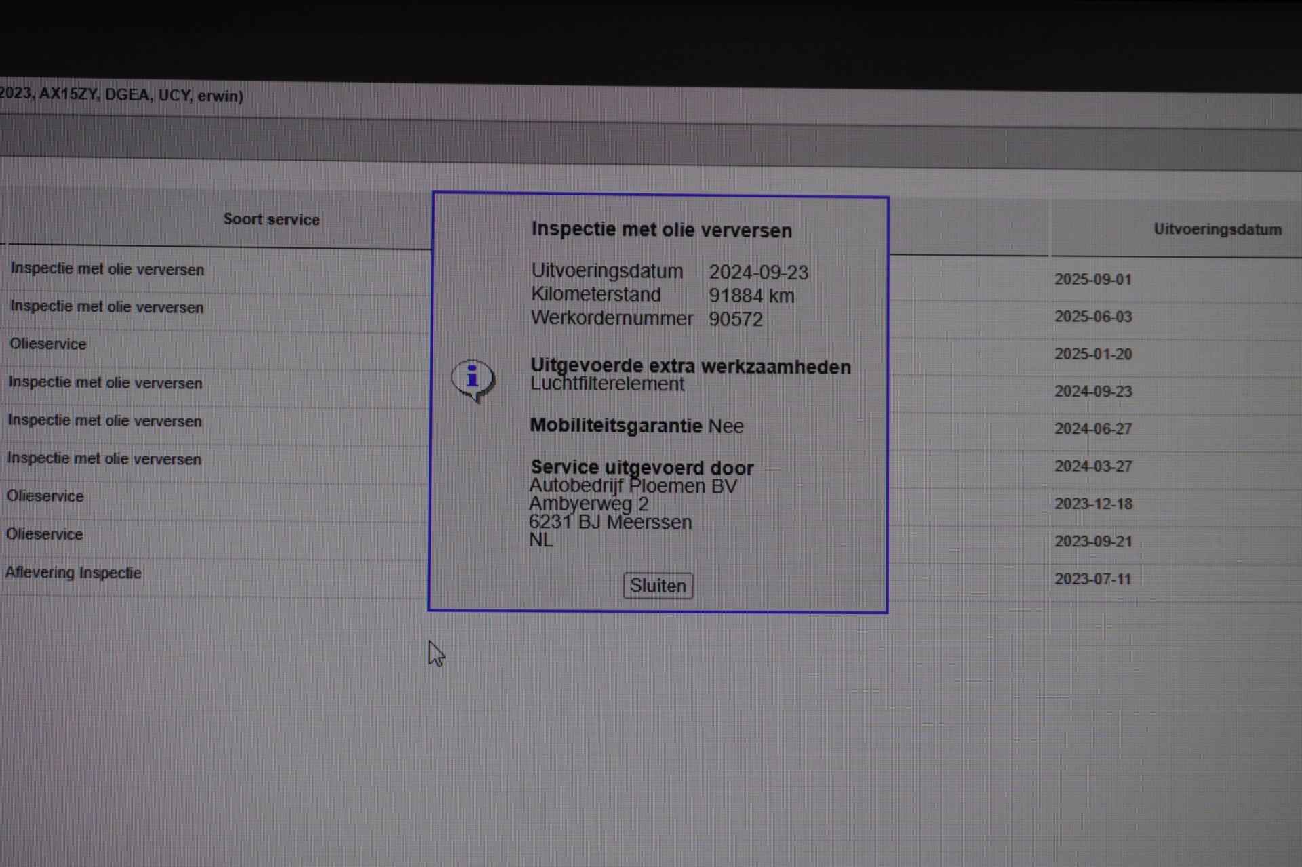This screenshot has width=1302, height=867.
Task: Open second Inspectie met olie verversen row
Action: pos(106,307)
